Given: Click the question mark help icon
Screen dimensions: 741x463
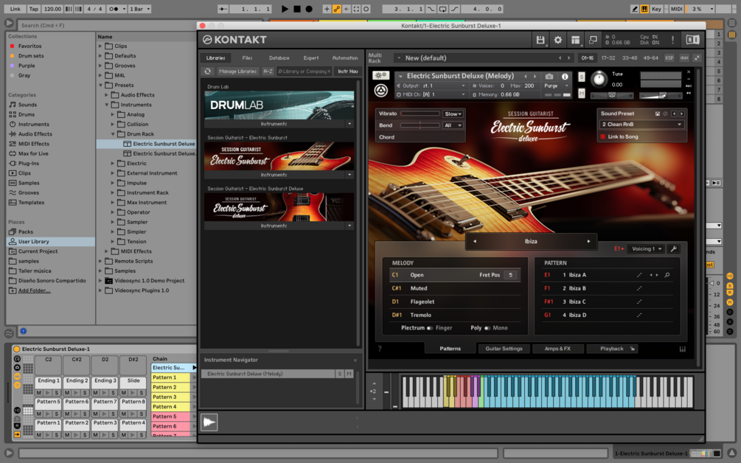Looking at the screenshot, I should tap(380, 349).
